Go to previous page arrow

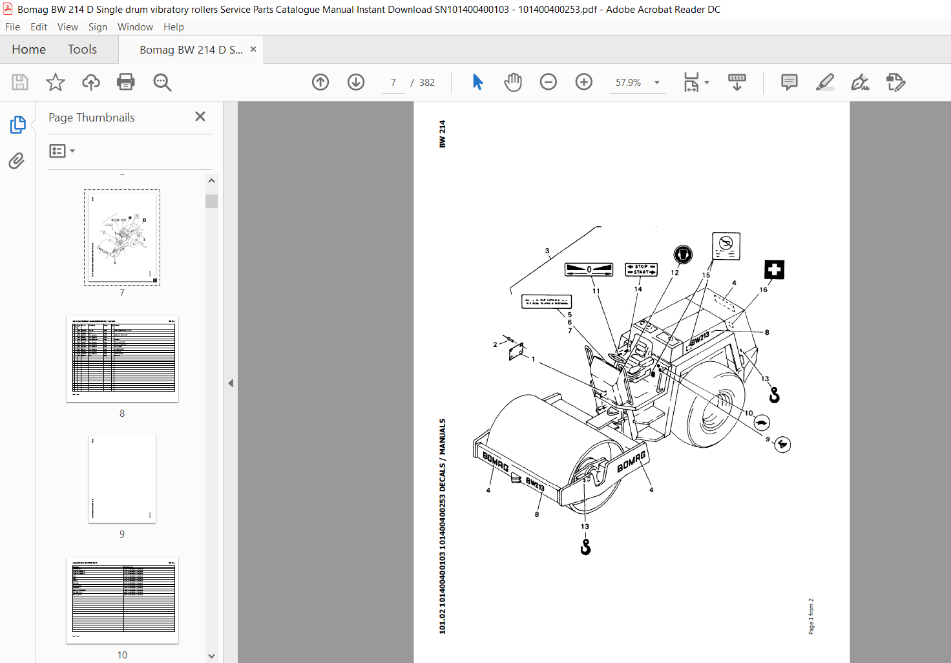click(320, 82)
